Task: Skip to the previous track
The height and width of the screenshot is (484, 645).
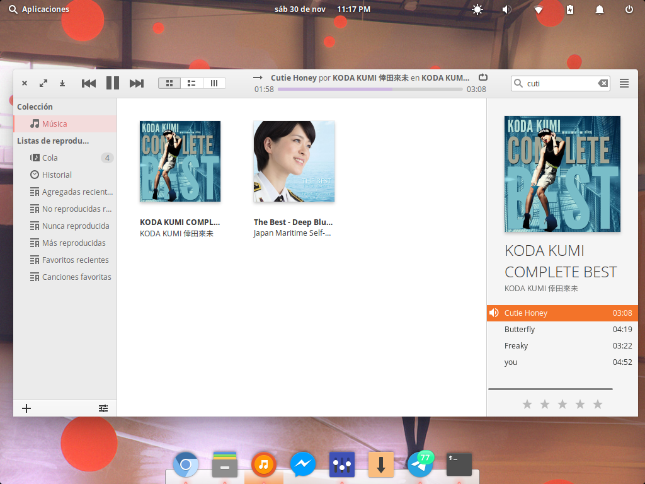Action: [x=88, y=84]
